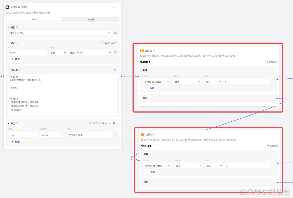The width and height of the screenshot is (293, 198).
Task: Add a new output variable with 新增
Action: click(15, 142)
